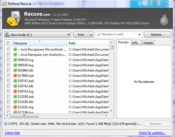Click the Recuva title bar app icon
The width and height of the screenshot is (175, 137).
(x=4, y=4)
